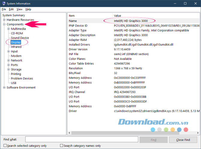Toggle Search category names only checkbox
The height and width of the screenshot is (149, 201).
(x=61, y=146)
